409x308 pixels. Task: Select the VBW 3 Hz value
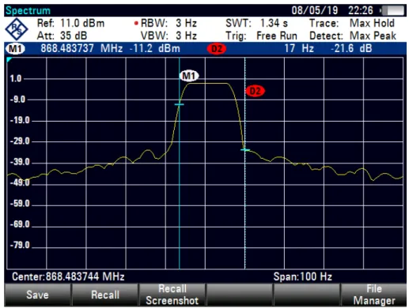186,36
